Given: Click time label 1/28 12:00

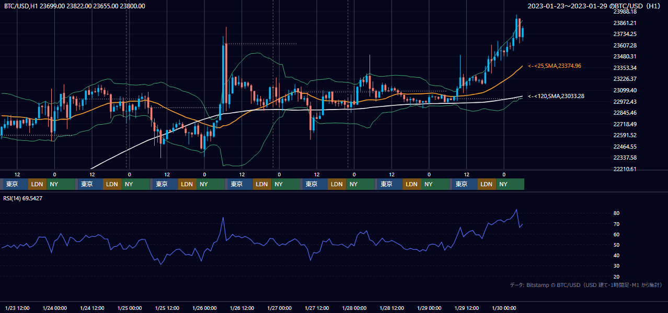Looking at the screenshot, I should click(392, 308).
